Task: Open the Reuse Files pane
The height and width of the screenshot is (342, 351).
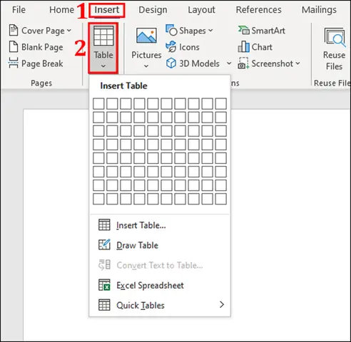Action: point(334,48)
